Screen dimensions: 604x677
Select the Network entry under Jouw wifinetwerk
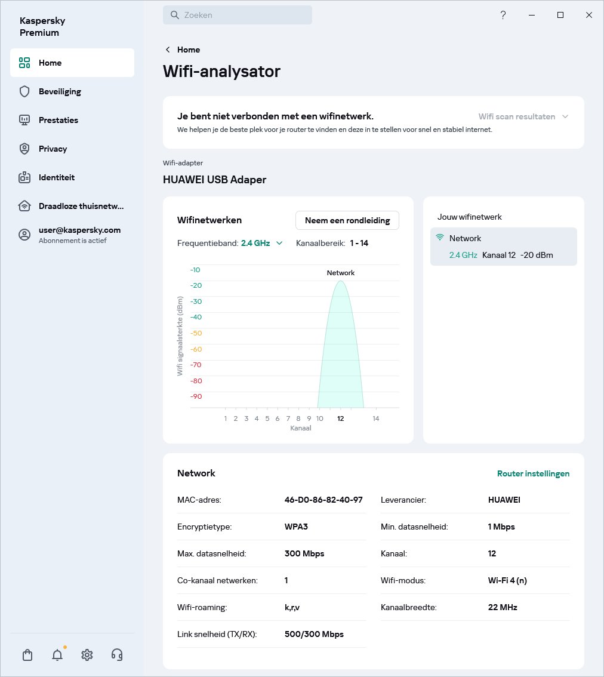(x=503, y=247)
